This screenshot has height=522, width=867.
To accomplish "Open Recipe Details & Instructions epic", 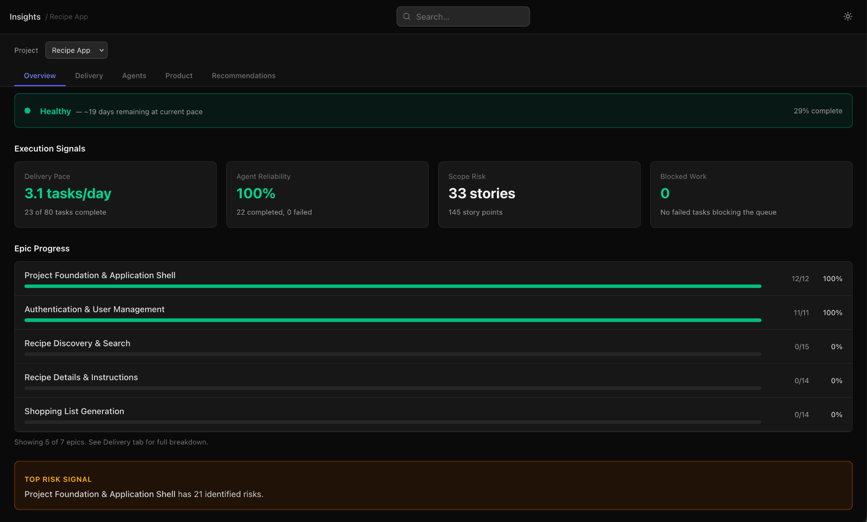I will (433, 380).
